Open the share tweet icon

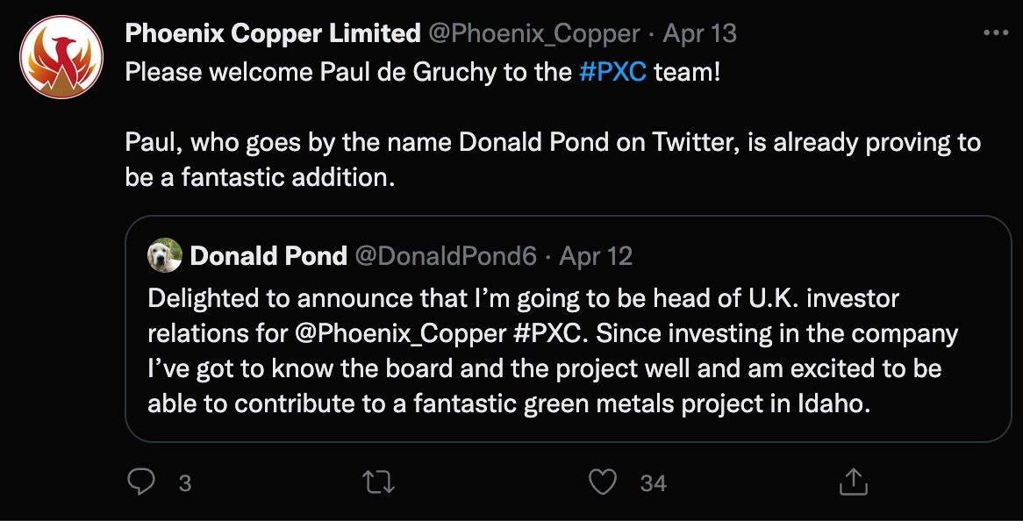click(x=853, y=482)
